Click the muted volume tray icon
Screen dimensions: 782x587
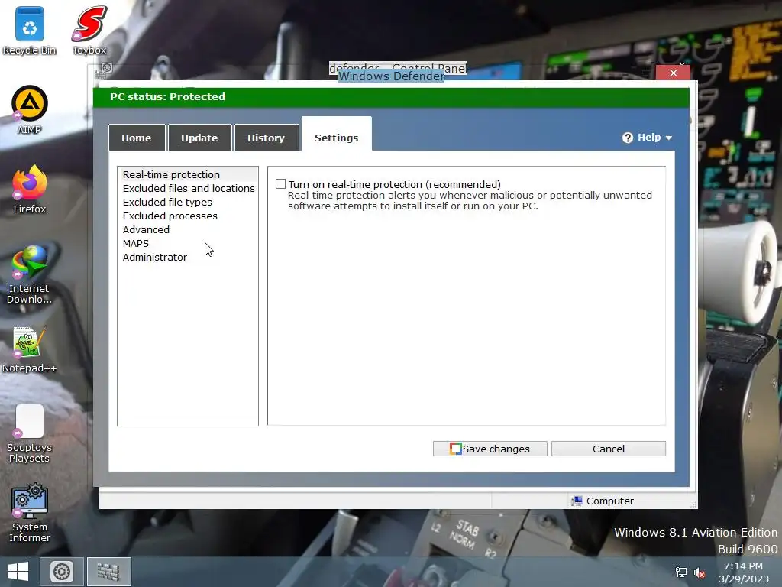pos(700,572)
